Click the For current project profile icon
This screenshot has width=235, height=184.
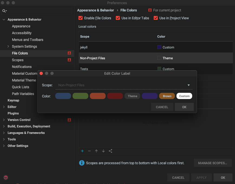[150, 10]
